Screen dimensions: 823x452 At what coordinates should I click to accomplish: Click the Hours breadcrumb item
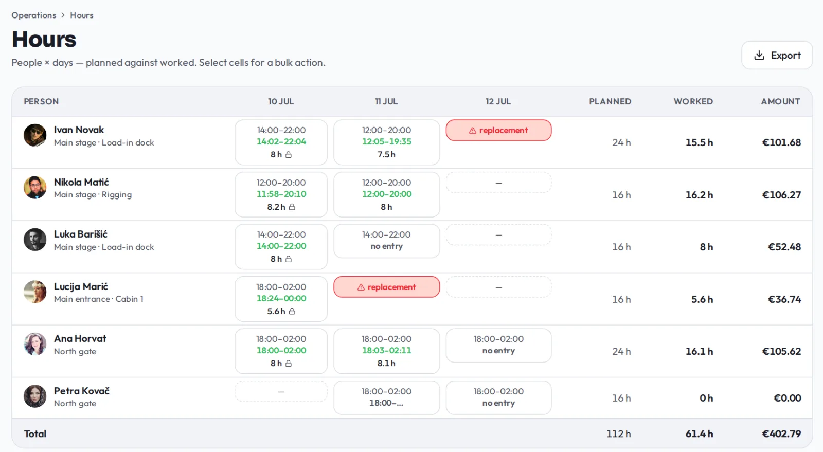click(82, 15)
